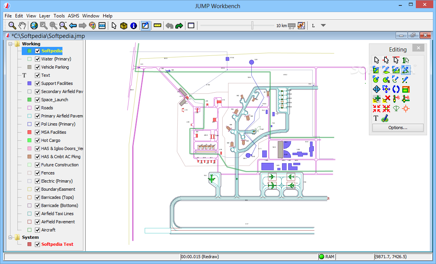Image resolution: width=436 pixels, height=264 pixels.
Task: Click Zoom to Full Extent globe icon
Action: point(34,26)
